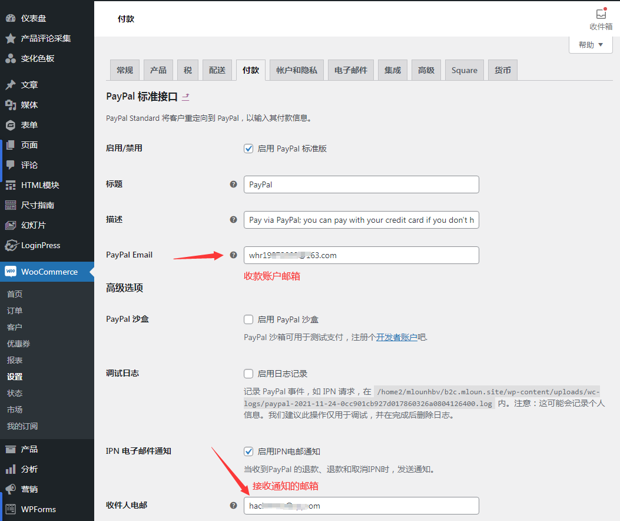Toggle the 启用 PayPal 标准版 checkbox
620x521 pixels.
click(x=248, y=149)
